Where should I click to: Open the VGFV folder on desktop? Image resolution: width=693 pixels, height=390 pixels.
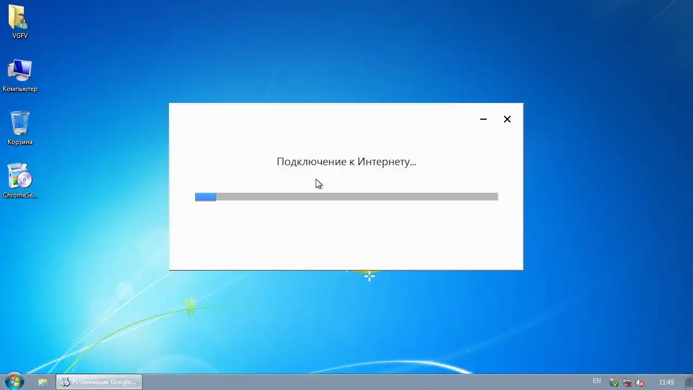(x=20, y=22)
